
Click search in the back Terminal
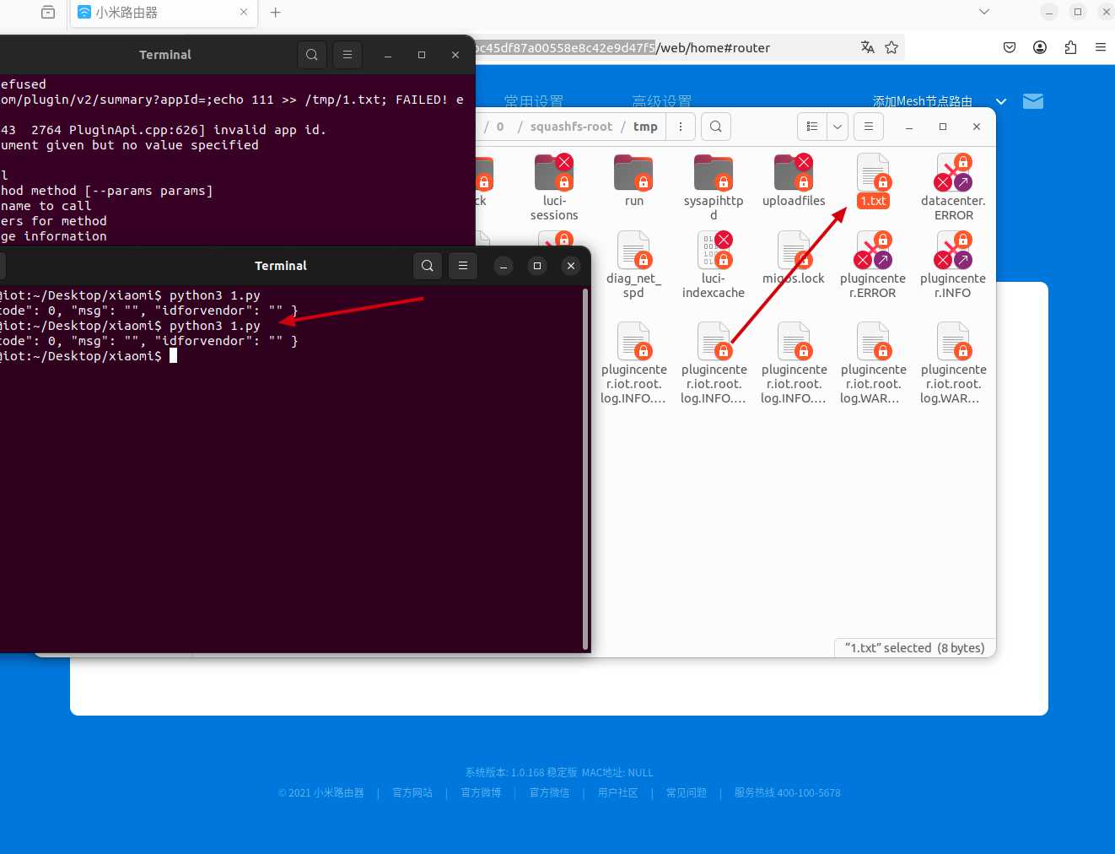(x=312, y=55)
